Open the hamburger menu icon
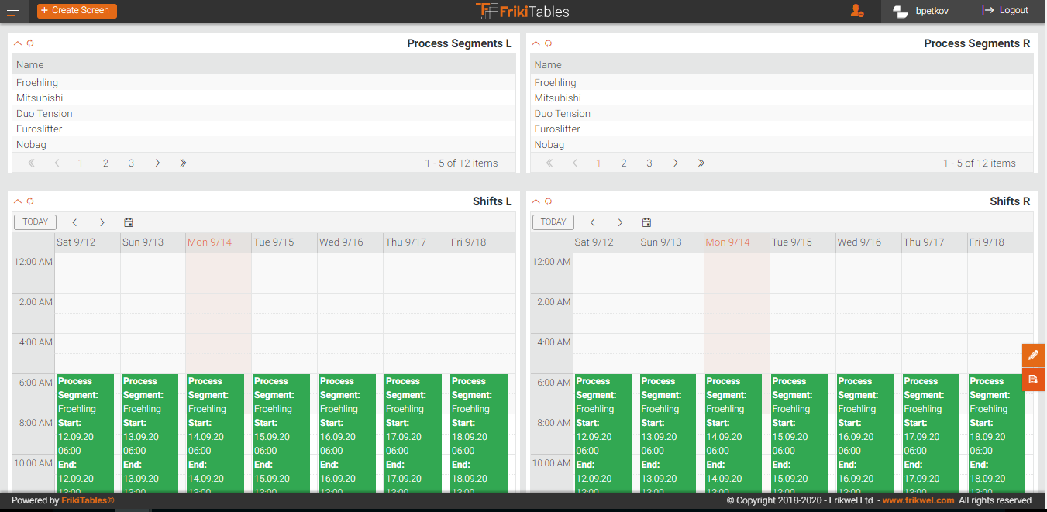This screenshot has width=1047, height=512. pos(15,11)
